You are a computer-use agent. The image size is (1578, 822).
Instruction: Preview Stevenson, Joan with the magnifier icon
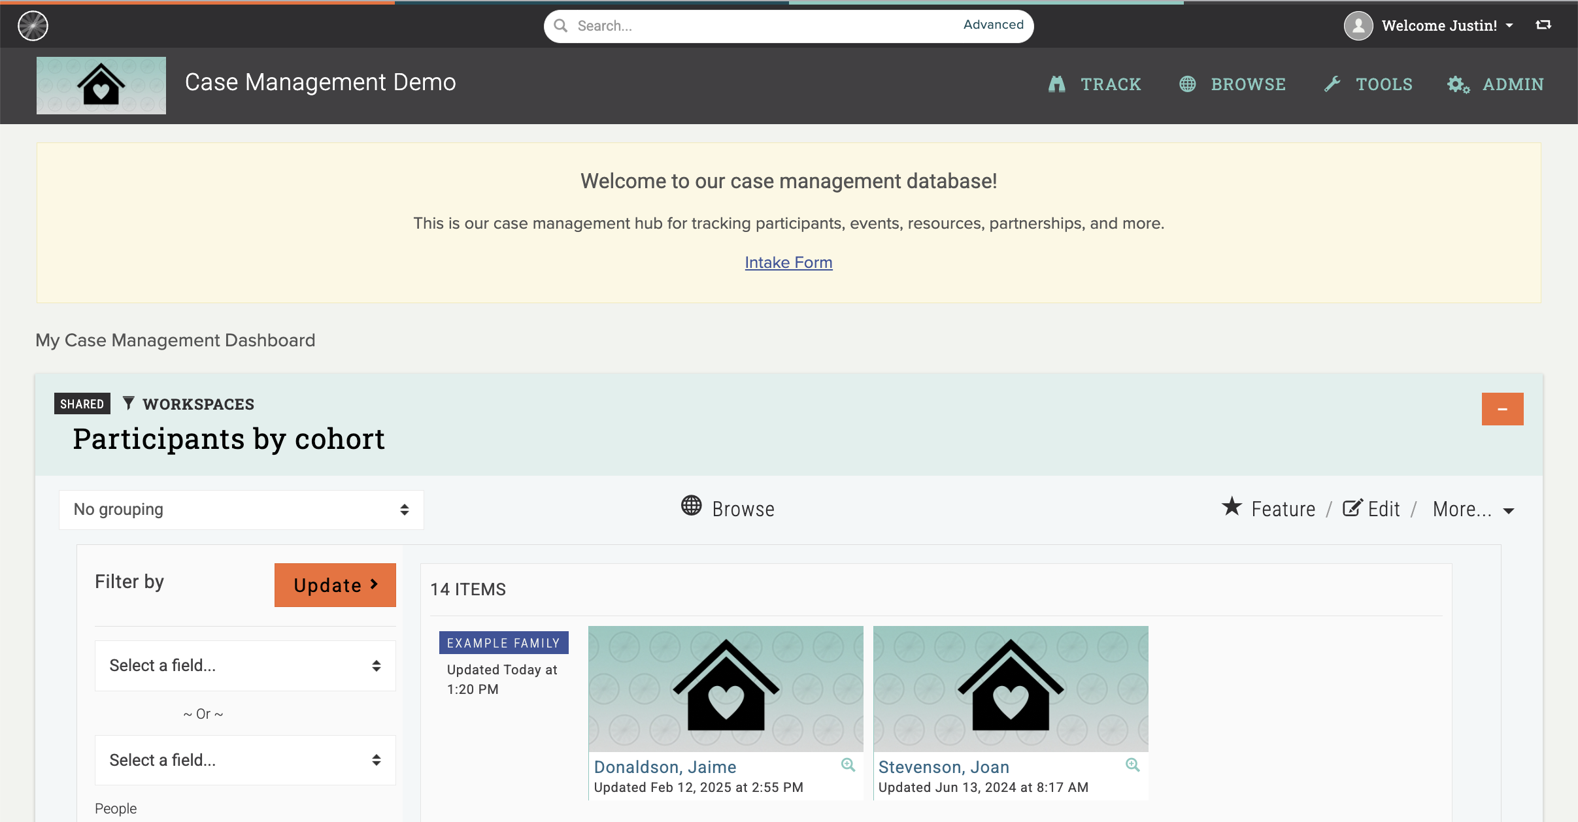click(1132, 764)
